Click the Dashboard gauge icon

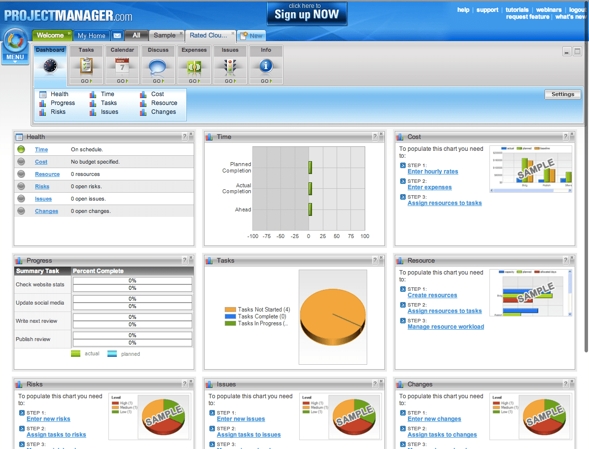pyautogui.click(x=50, y=66)
